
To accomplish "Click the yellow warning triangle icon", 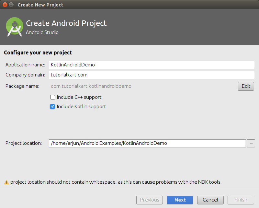I will (x=6, y=182).
